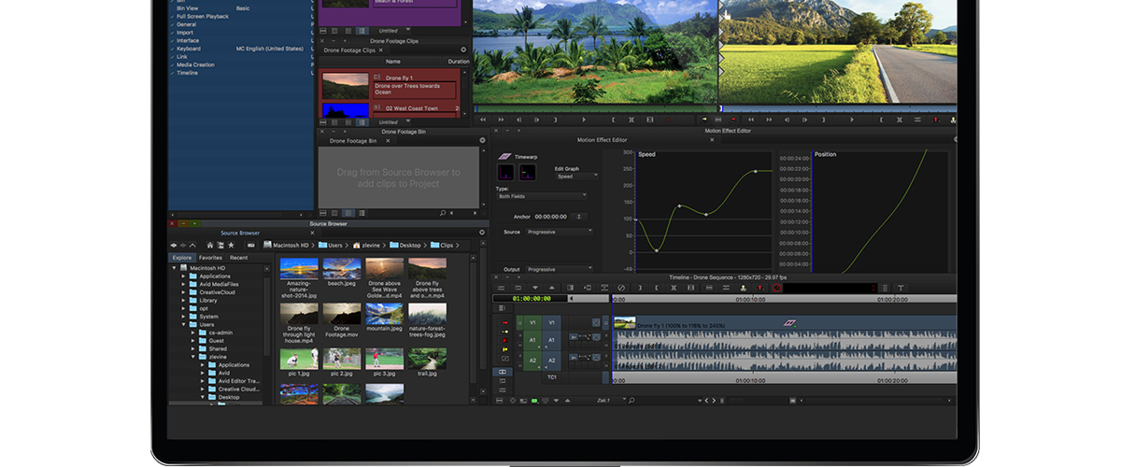Click the Users breadcrumb in the path bar
The height and width of the screenshot is (467, 1121).
[x=333, y=245]
